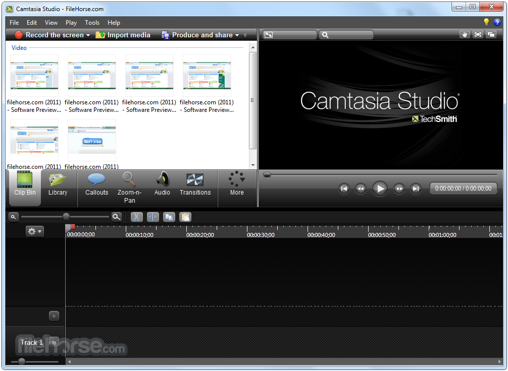Viewport: 508px width, 371px height.
Task: Click the timeline zoom in magnifier icon
Action: [x=116, y=217]
